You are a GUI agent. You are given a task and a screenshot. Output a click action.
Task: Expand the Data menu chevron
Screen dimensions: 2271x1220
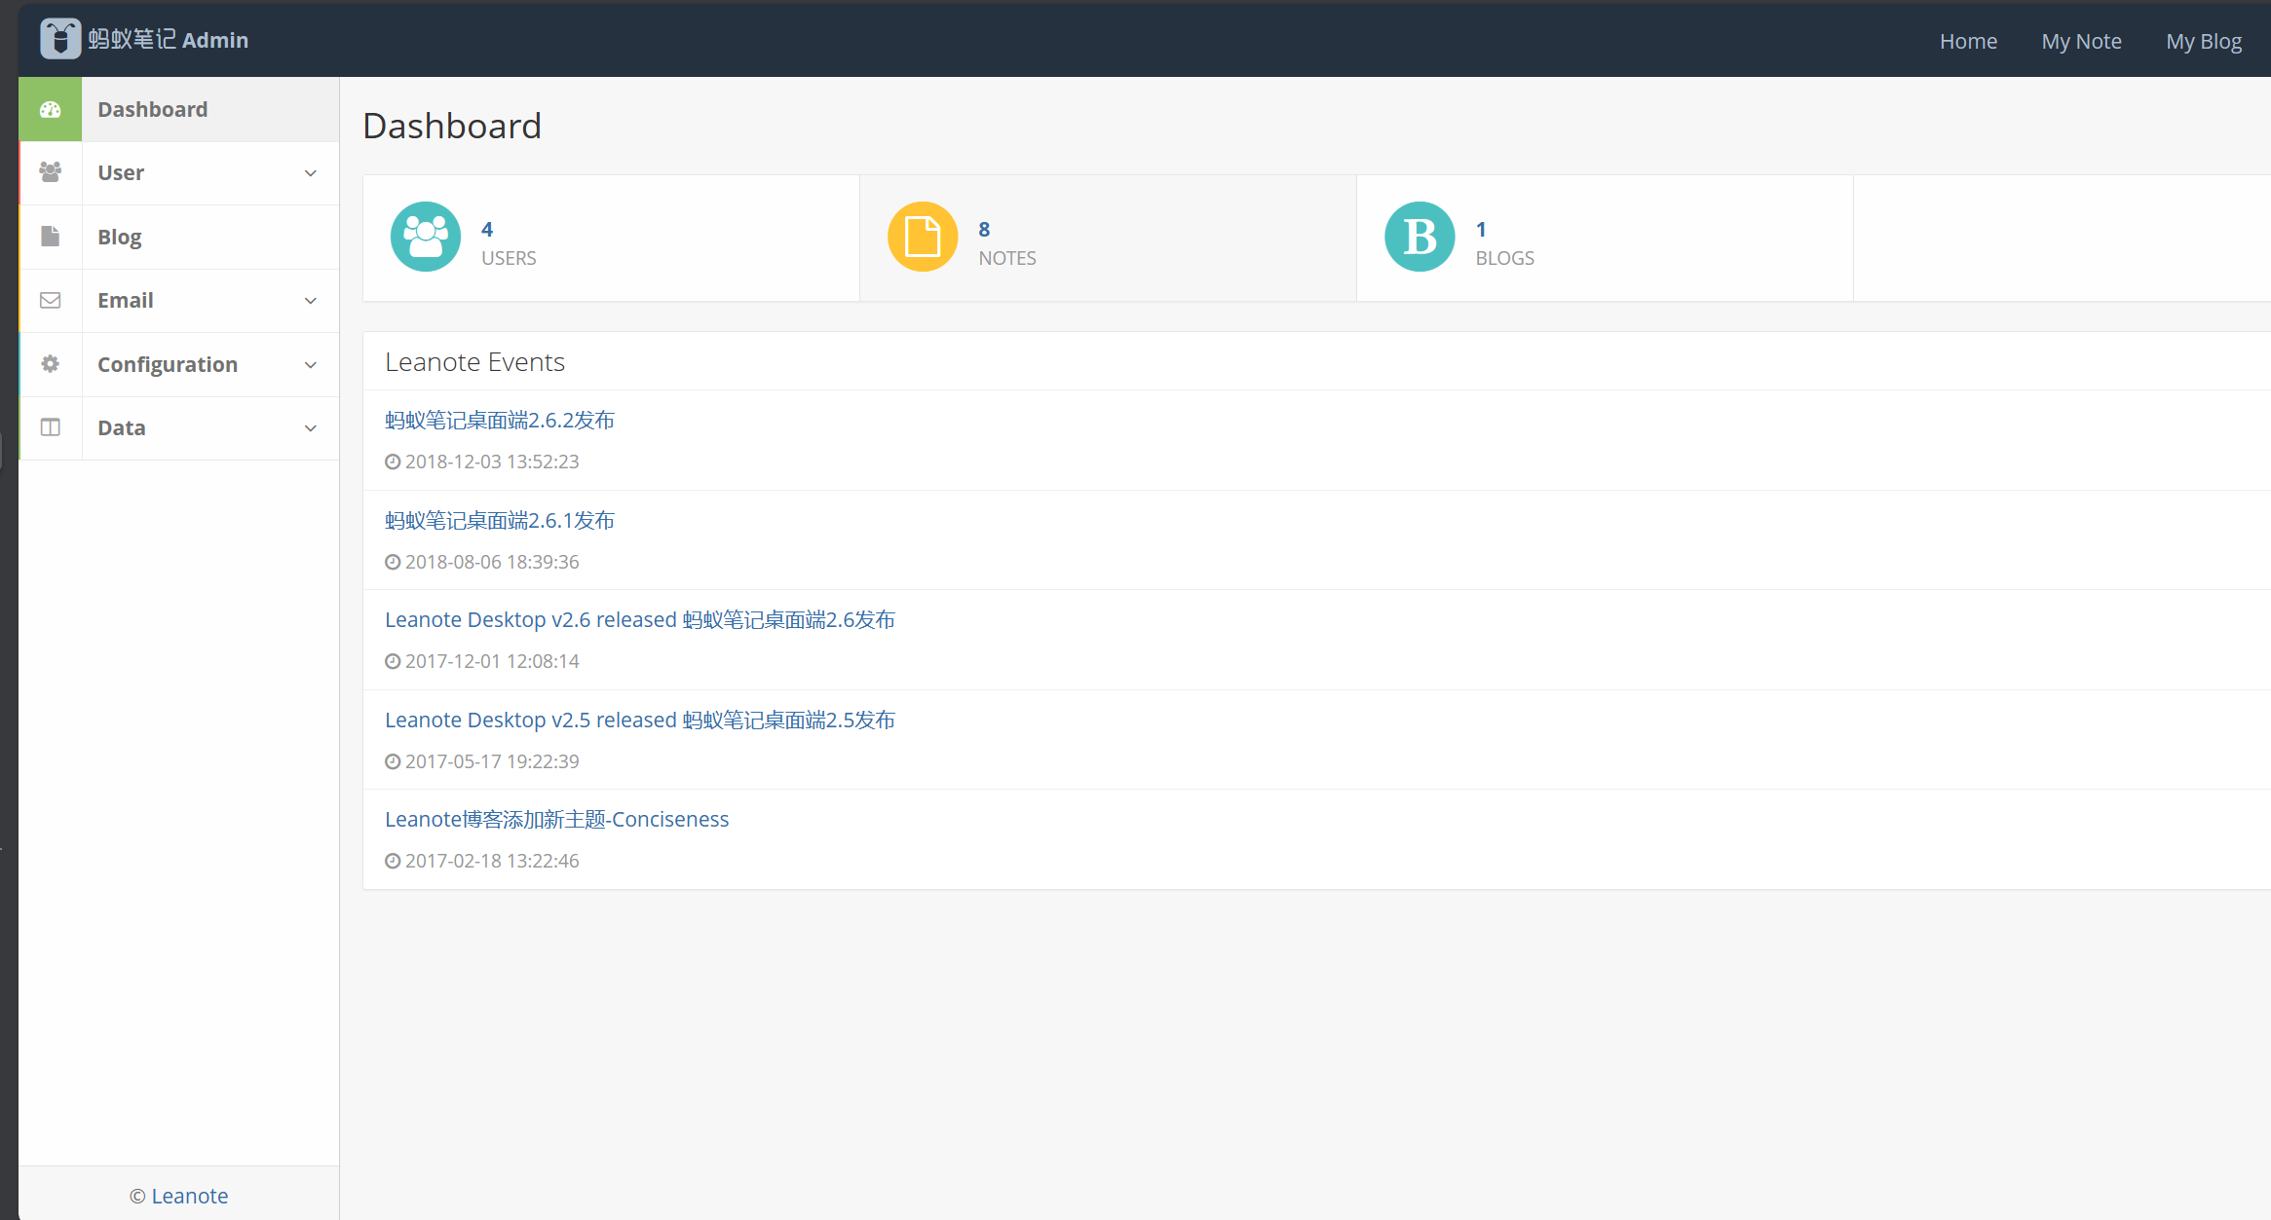tap(311, 428)
